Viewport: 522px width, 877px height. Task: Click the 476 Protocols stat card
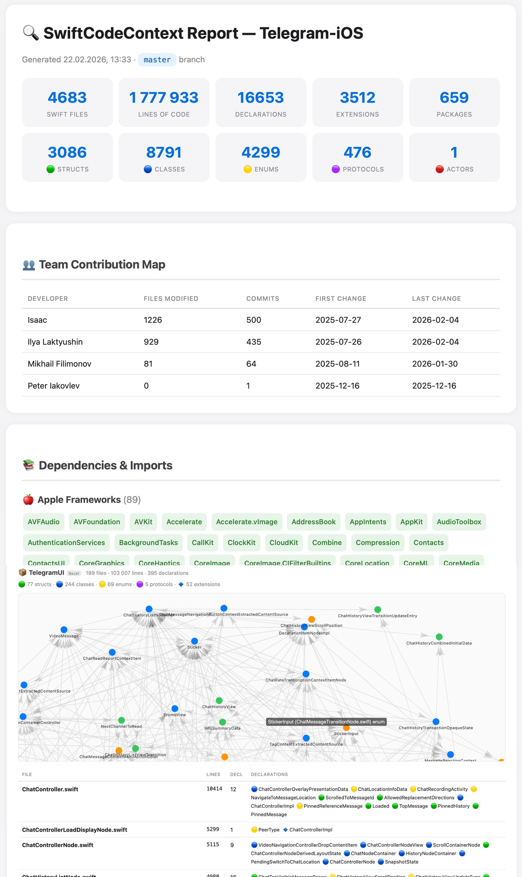point(358,157)
